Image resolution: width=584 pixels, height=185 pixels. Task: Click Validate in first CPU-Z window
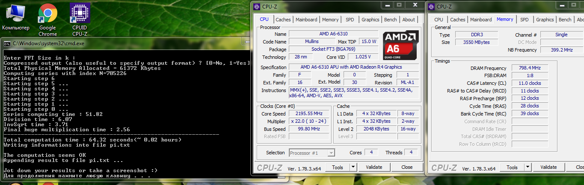click(374, 167)
